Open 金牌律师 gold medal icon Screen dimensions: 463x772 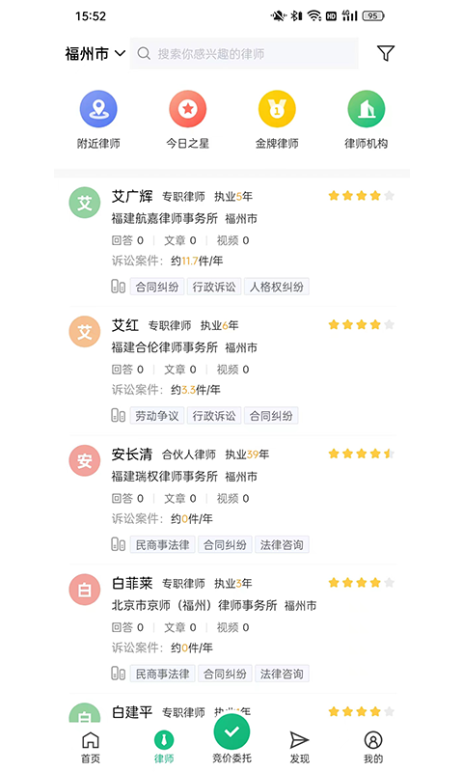tap(277, 109)
